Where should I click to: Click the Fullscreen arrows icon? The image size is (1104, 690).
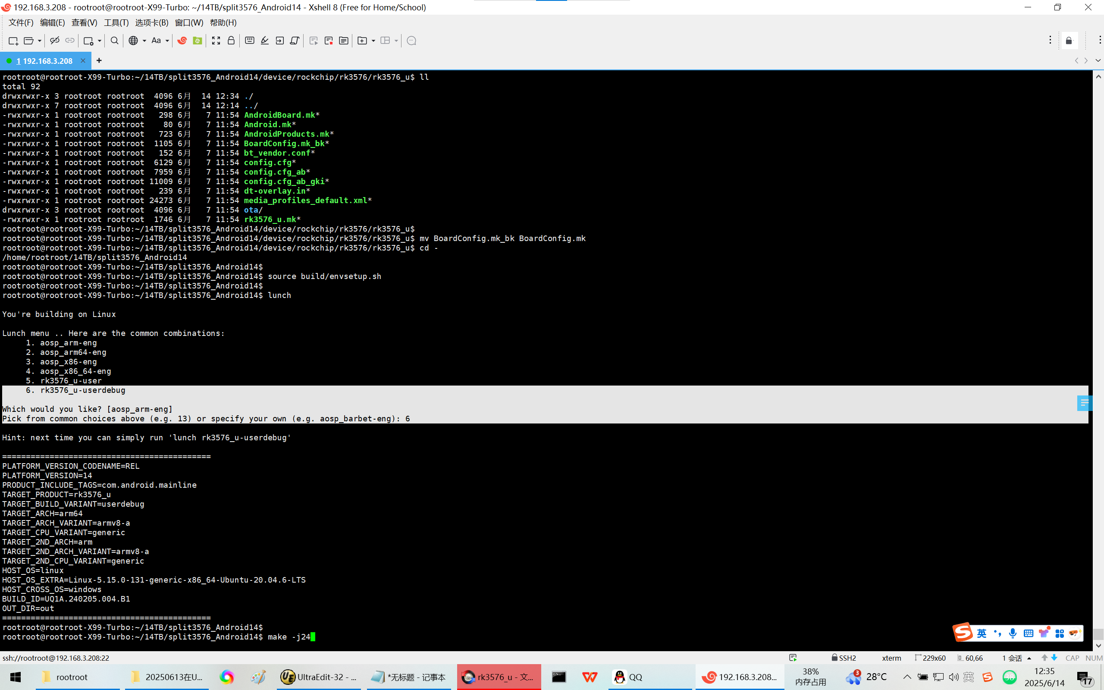click(216, 41)
